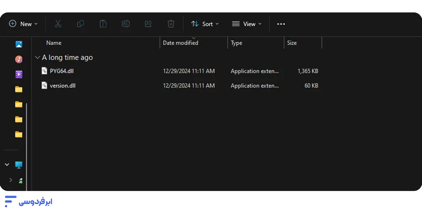Sort files by the Name column header

[54, 43]
